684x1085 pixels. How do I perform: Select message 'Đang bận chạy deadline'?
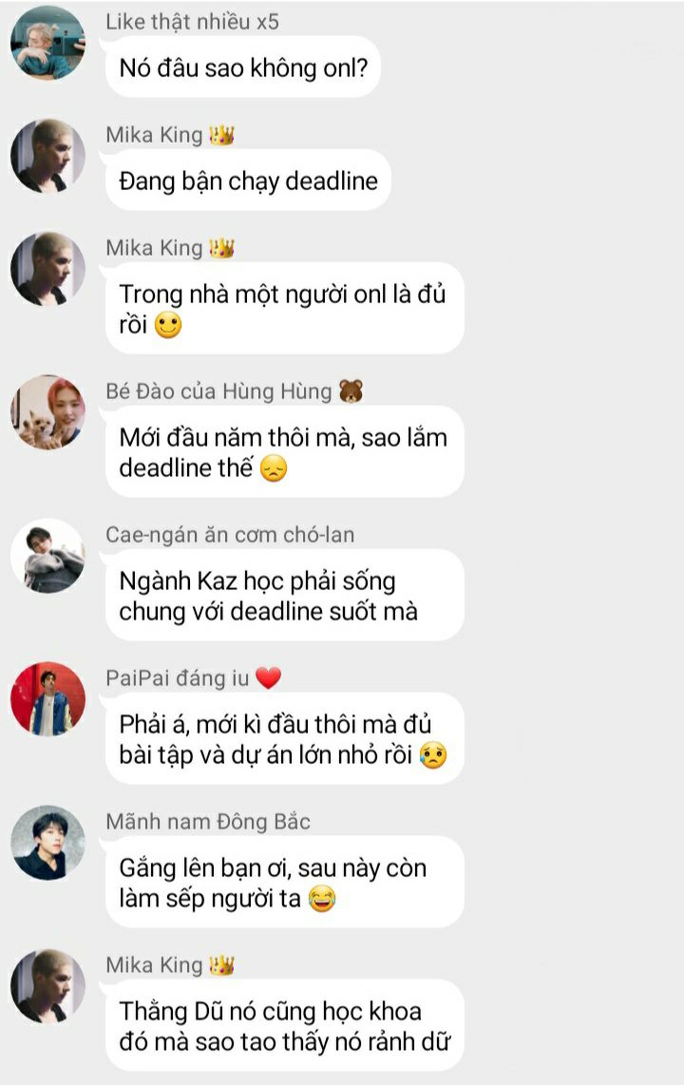click(248, 181)
